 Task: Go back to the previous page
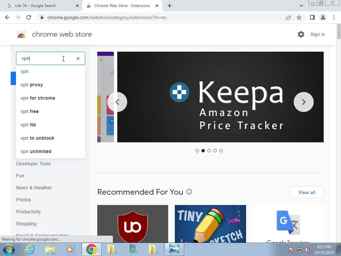7,17
